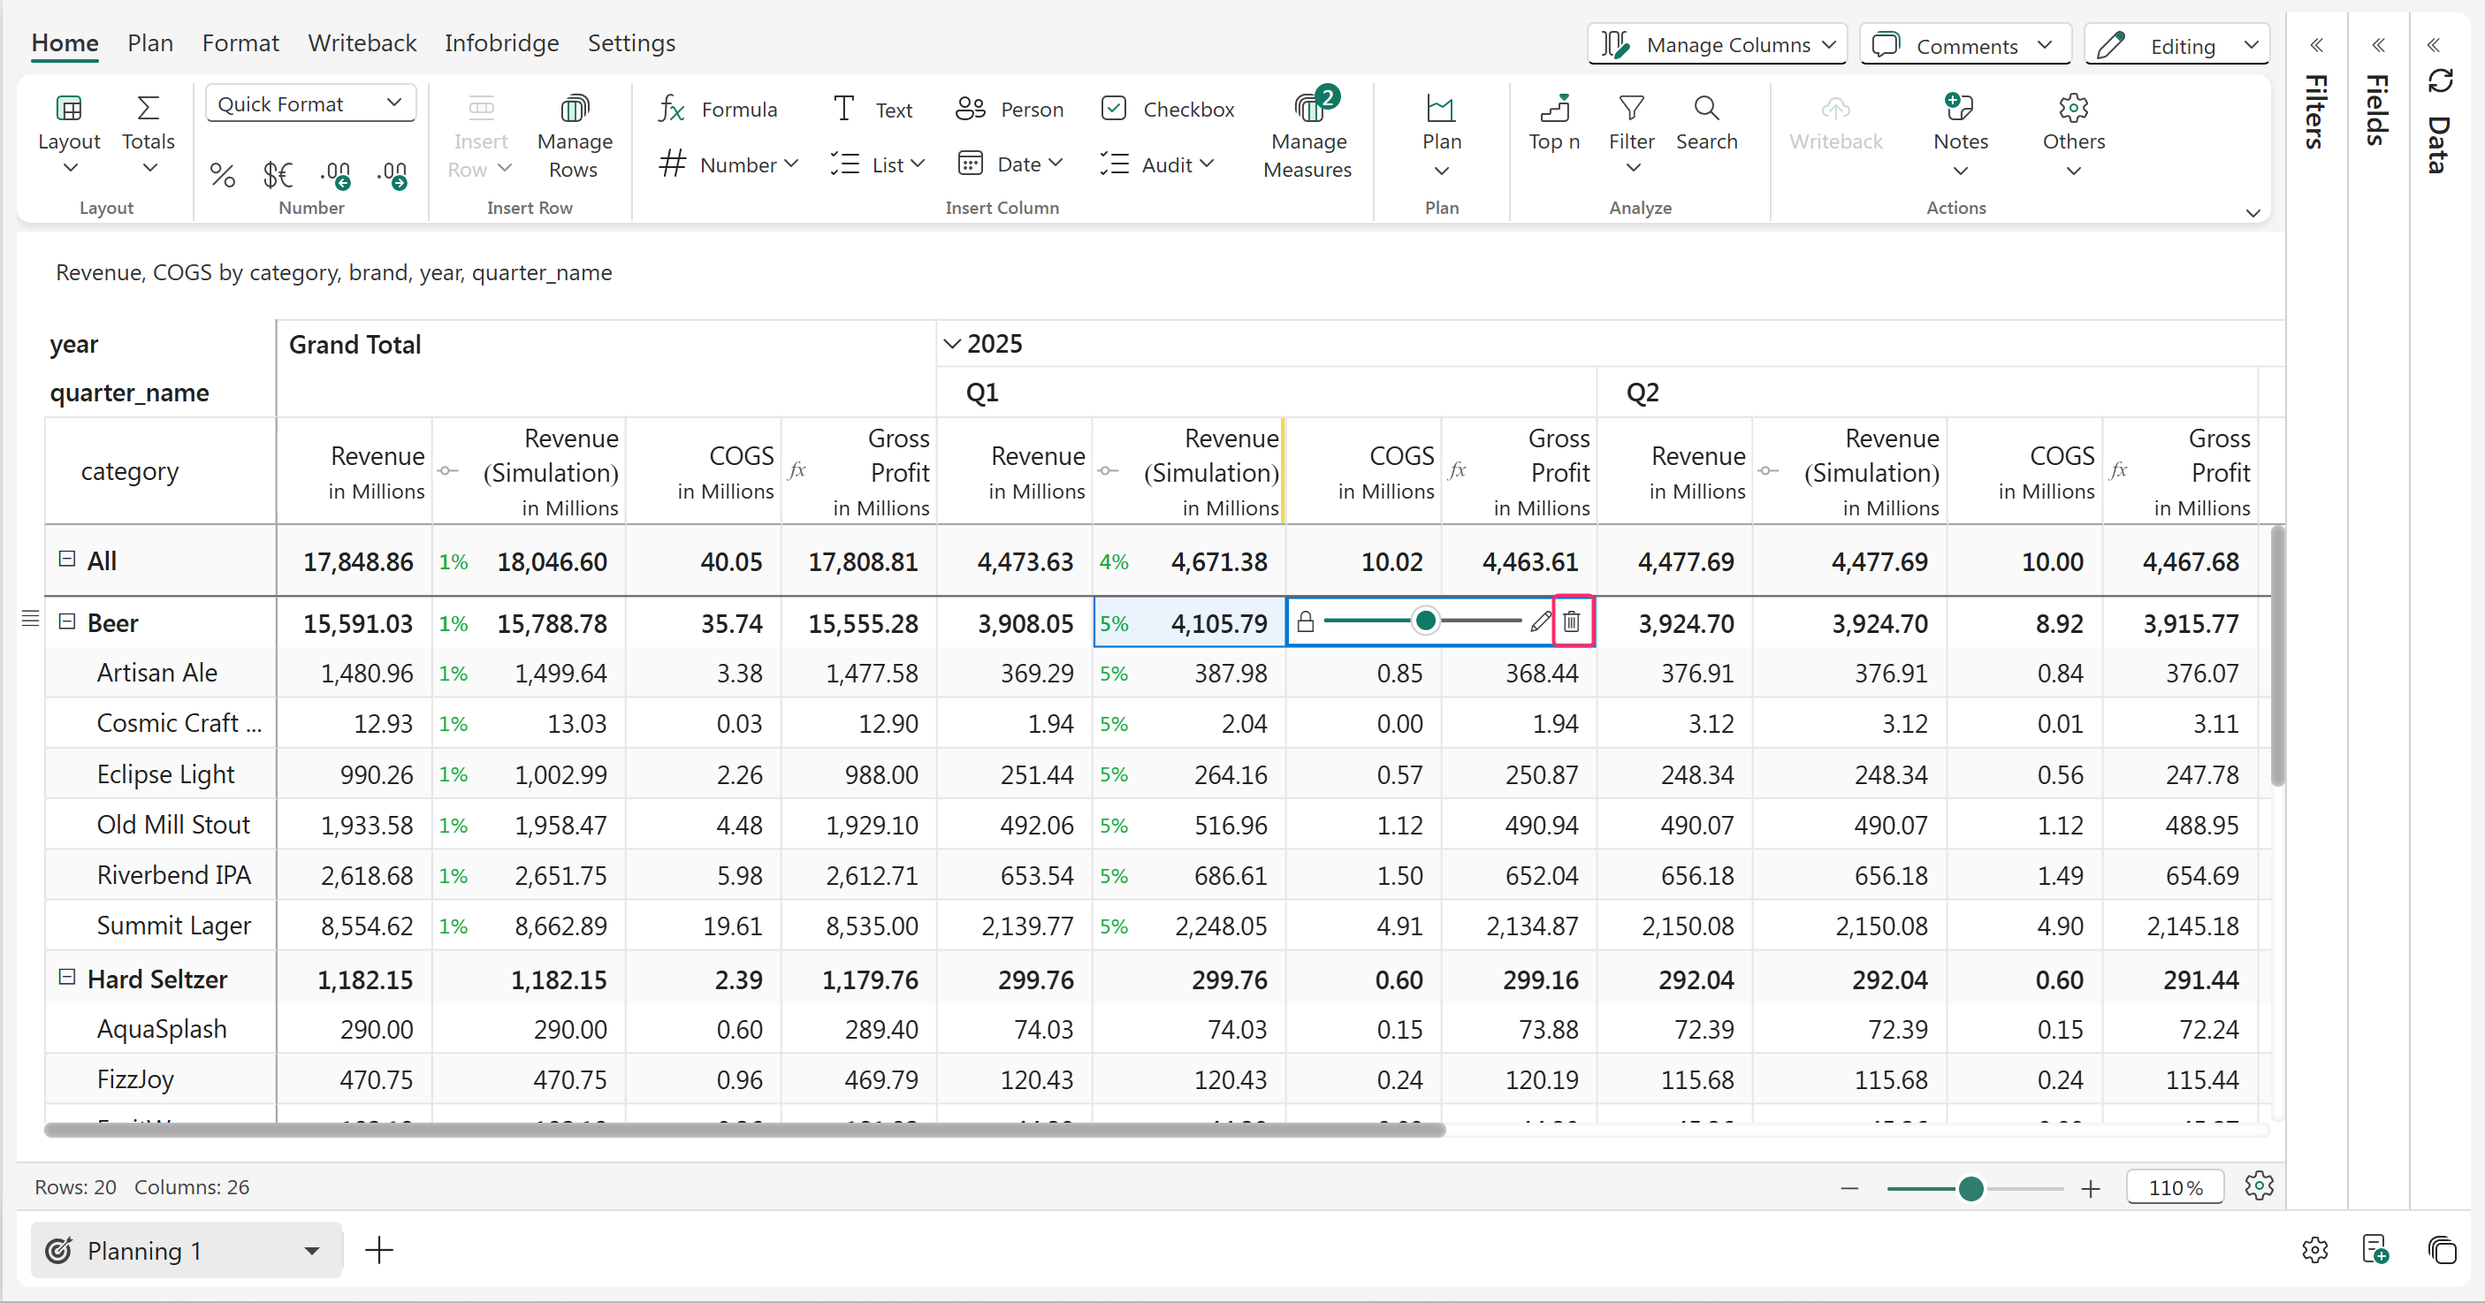Open the Quick Format dropdown
The height and width of the screenshot is (1303, 2485).
[x=309, y=103]
